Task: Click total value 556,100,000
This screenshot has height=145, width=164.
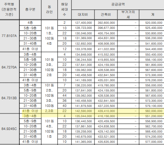Action: coord(154,60)
